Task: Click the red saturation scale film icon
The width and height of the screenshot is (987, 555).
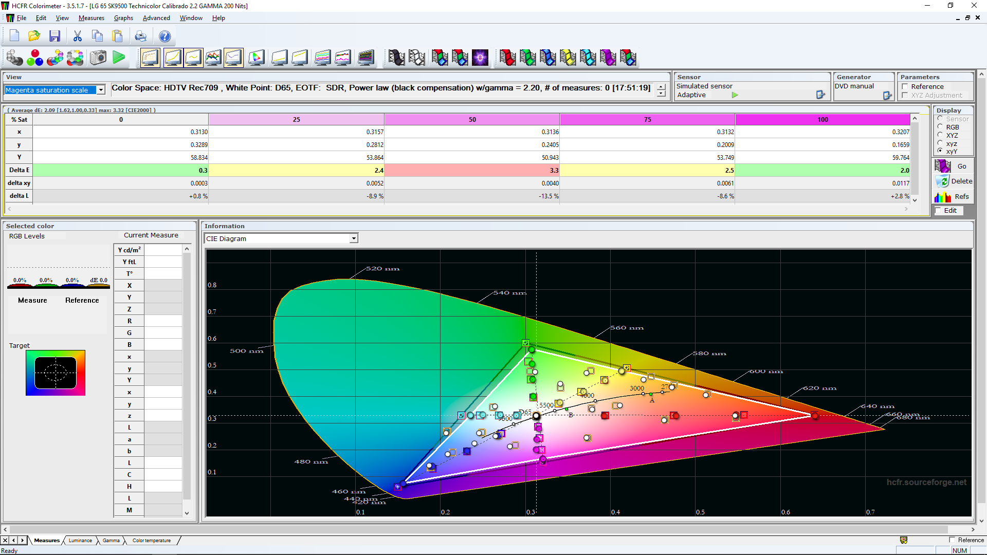Action: pyautogui.click(x=507, y=58)
